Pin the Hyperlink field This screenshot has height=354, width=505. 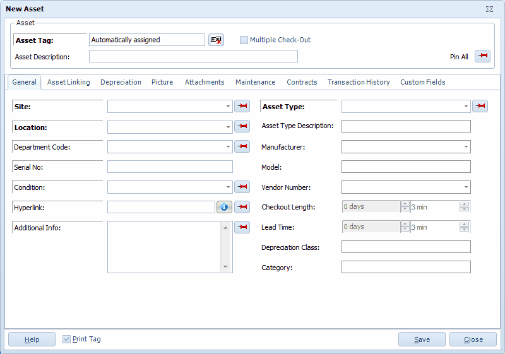point(242,207)
